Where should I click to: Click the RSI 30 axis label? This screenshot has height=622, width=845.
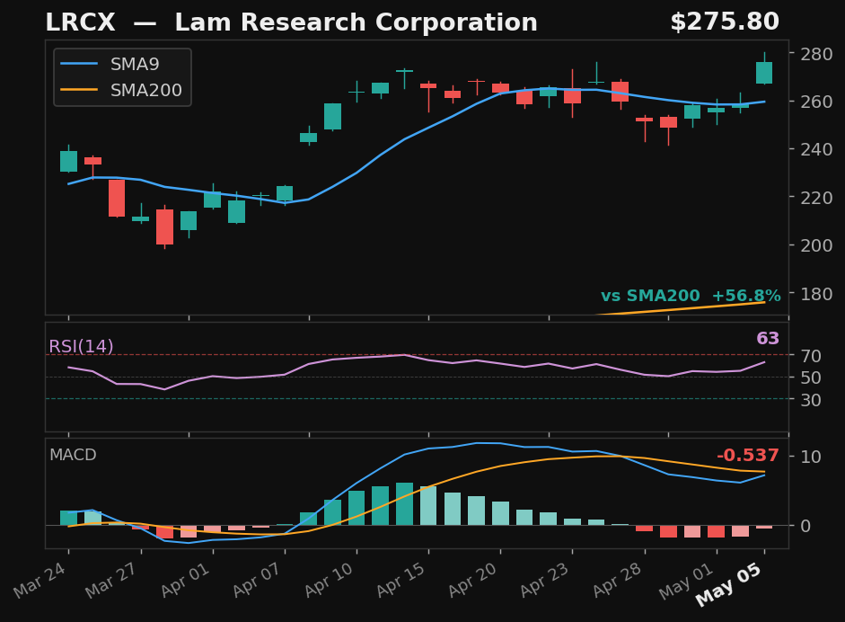(811, 400)
